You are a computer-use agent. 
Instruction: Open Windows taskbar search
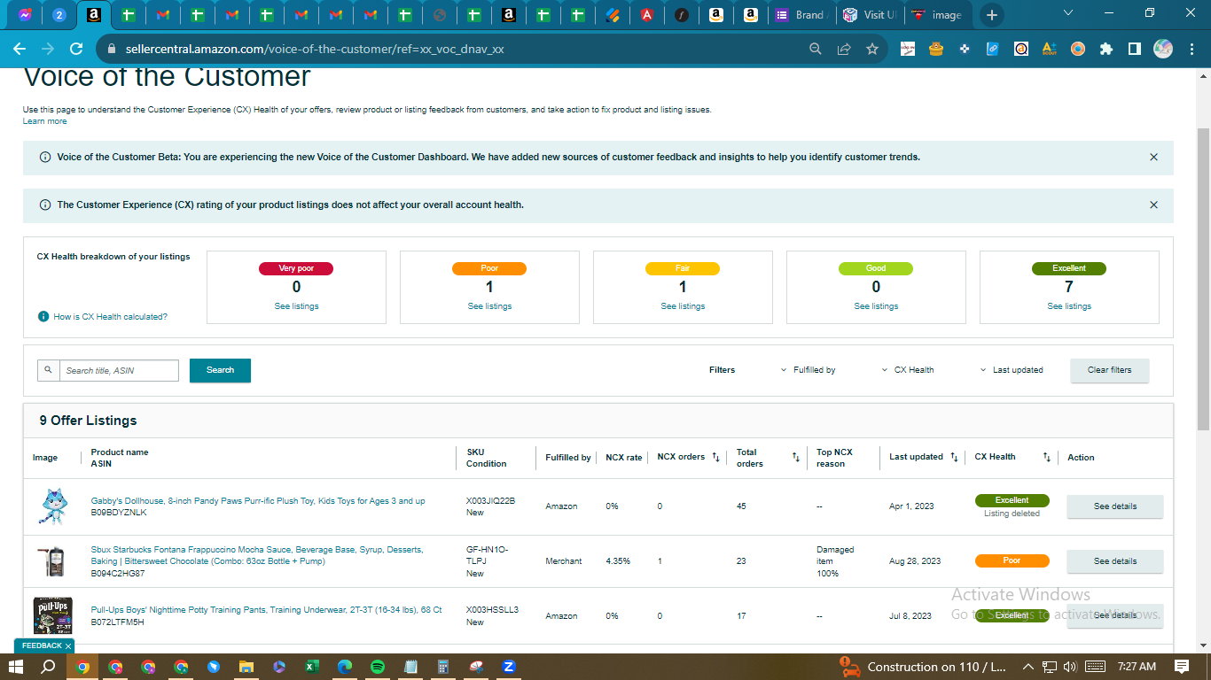pyautogui.click(x=49, y=667)
